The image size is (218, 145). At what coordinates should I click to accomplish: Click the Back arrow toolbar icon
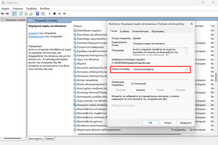[x=3, y=14]
